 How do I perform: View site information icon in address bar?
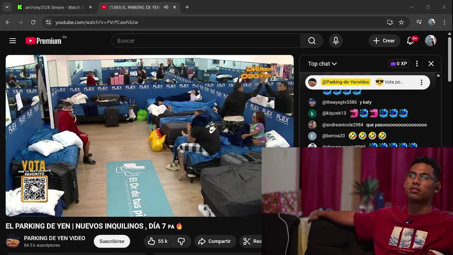tap(48, 22)
